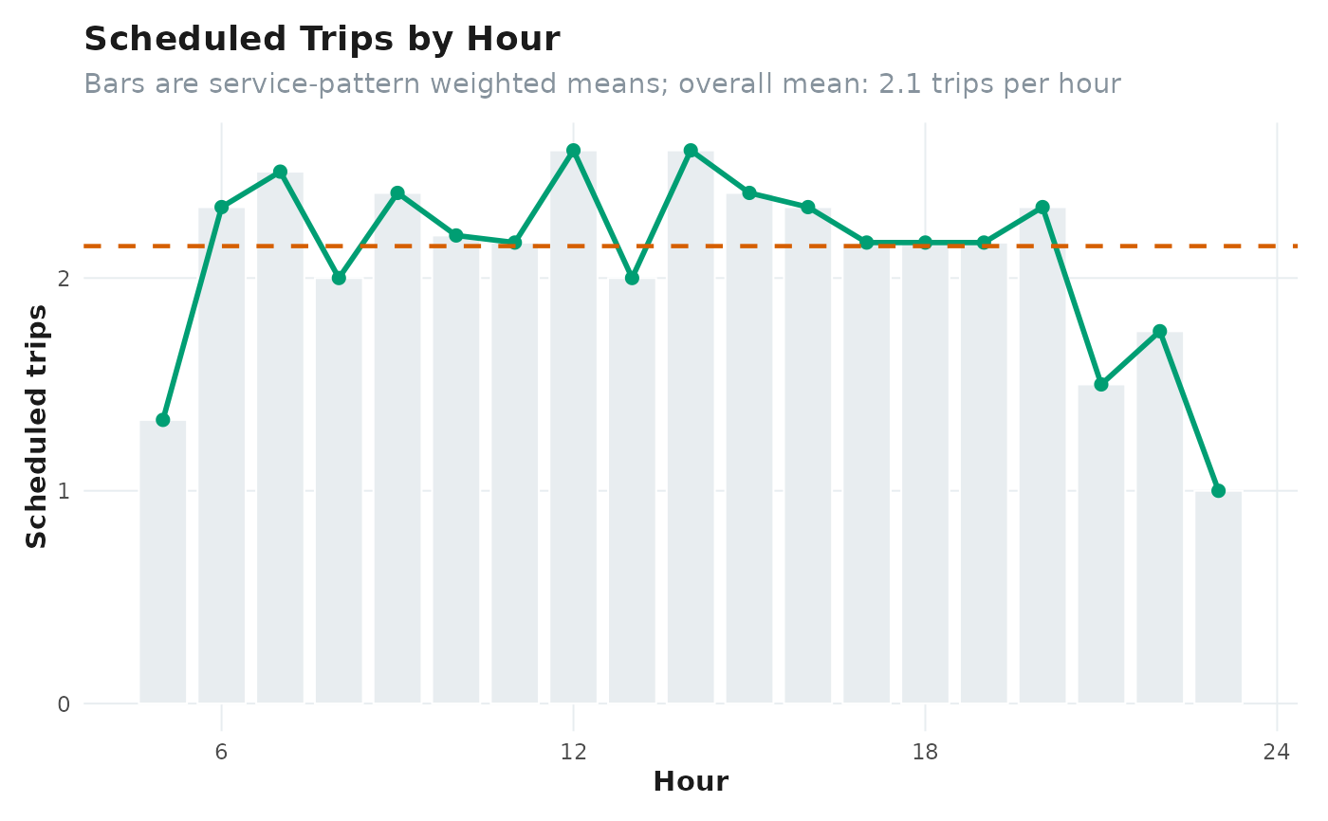The image size is (1328, 821).
Task: Click the chart title Scheduled Trips by Hour
Action: pyautogui.click(x=323, y=40)
